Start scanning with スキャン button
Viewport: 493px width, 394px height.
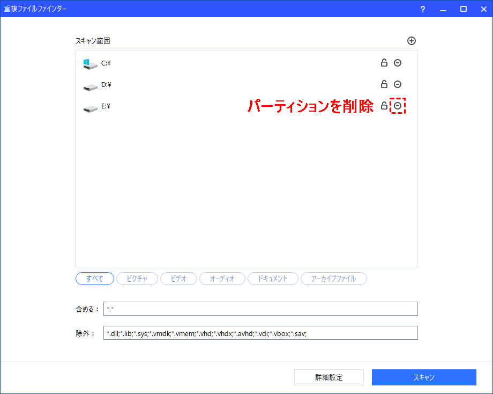[x=424, y=377]
